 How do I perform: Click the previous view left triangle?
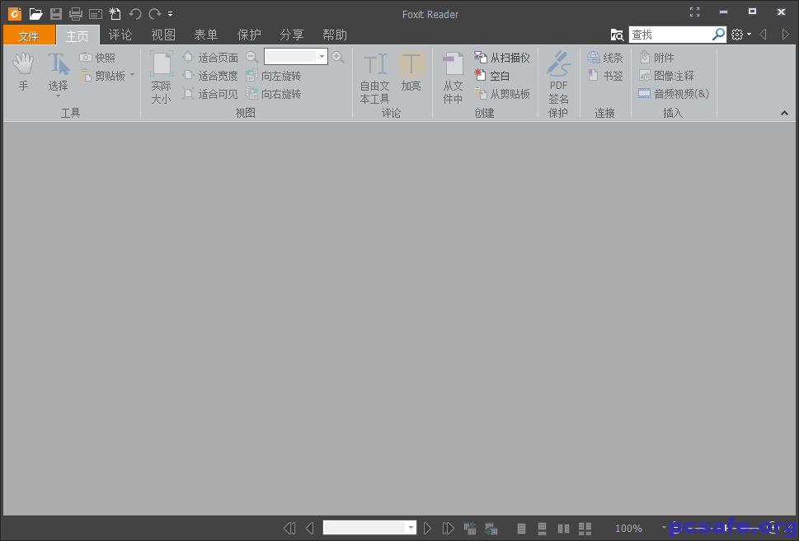764,35
